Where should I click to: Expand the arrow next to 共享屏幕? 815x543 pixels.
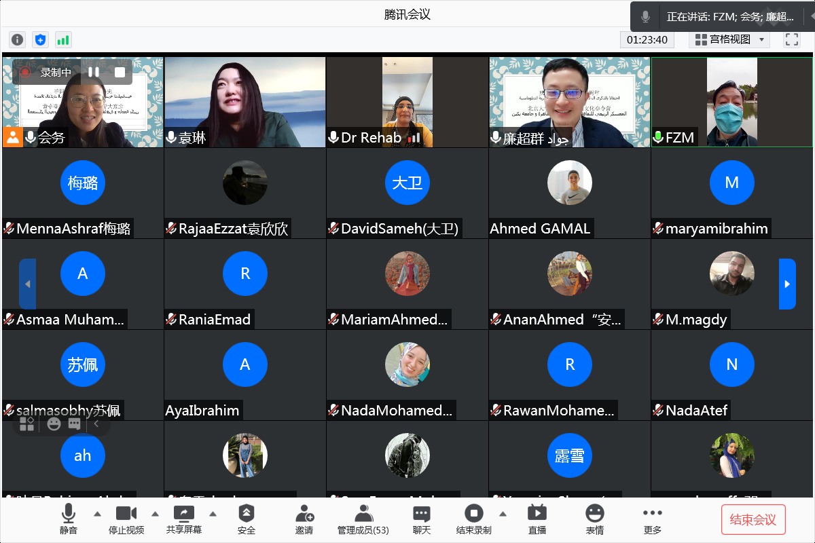(x=213, y=514)
